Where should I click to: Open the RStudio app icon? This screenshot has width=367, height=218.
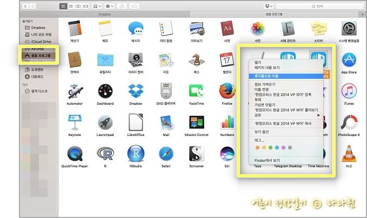pyautogui.click(x=136, y=154)
